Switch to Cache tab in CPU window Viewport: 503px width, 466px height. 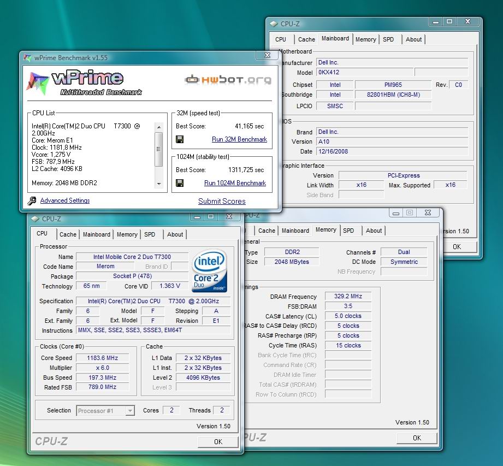tap(68, 234)
